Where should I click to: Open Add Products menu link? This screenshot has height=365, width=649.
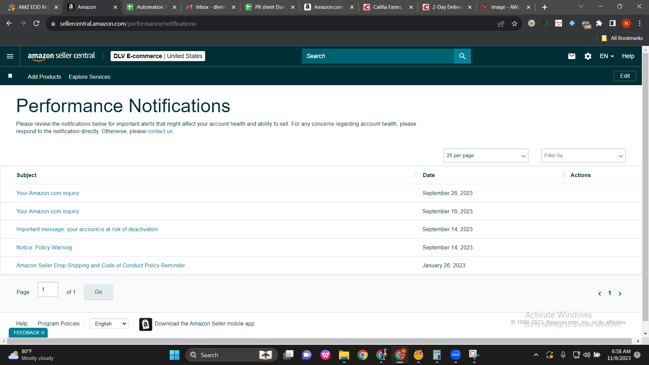(x=44, y=77)
